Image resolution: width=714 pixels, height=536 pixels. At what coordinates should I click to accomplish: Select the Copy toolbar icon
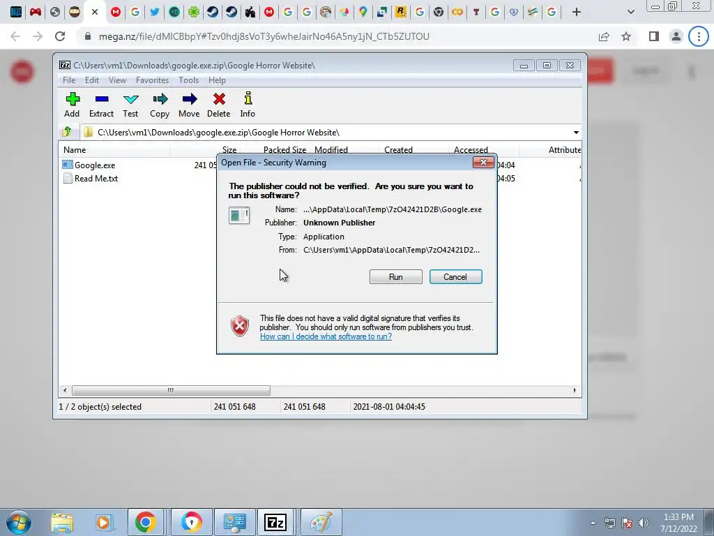point(160,105)
